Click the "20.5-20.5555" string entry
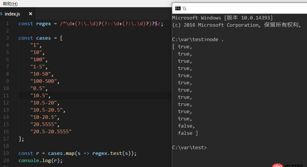Image resolution: width=307 pixels, height=167 pixels. point(51,132)
